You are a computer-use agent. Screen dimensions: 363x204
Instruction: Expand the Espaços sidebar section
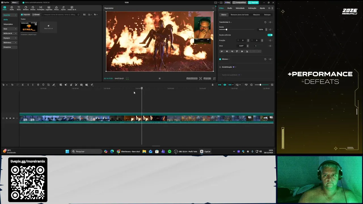pyautogui.click(x=10, y=38)
